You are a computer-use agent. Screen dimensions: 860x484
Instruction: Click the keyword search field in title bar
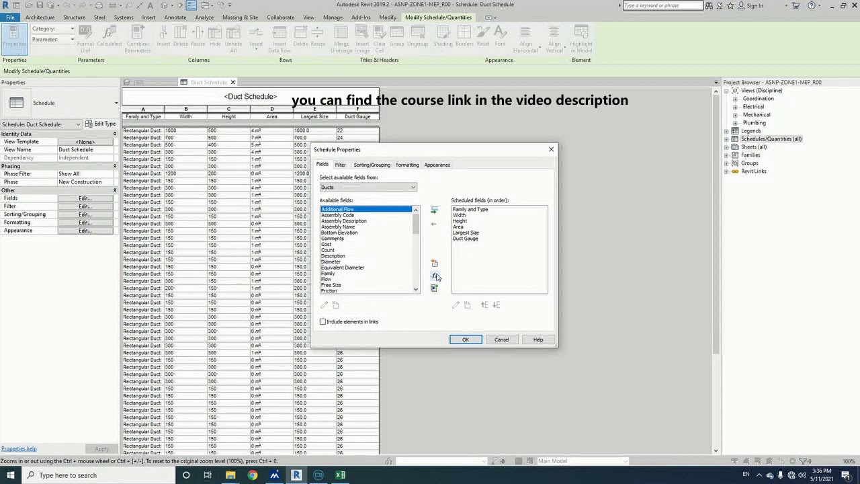point(662,5)
